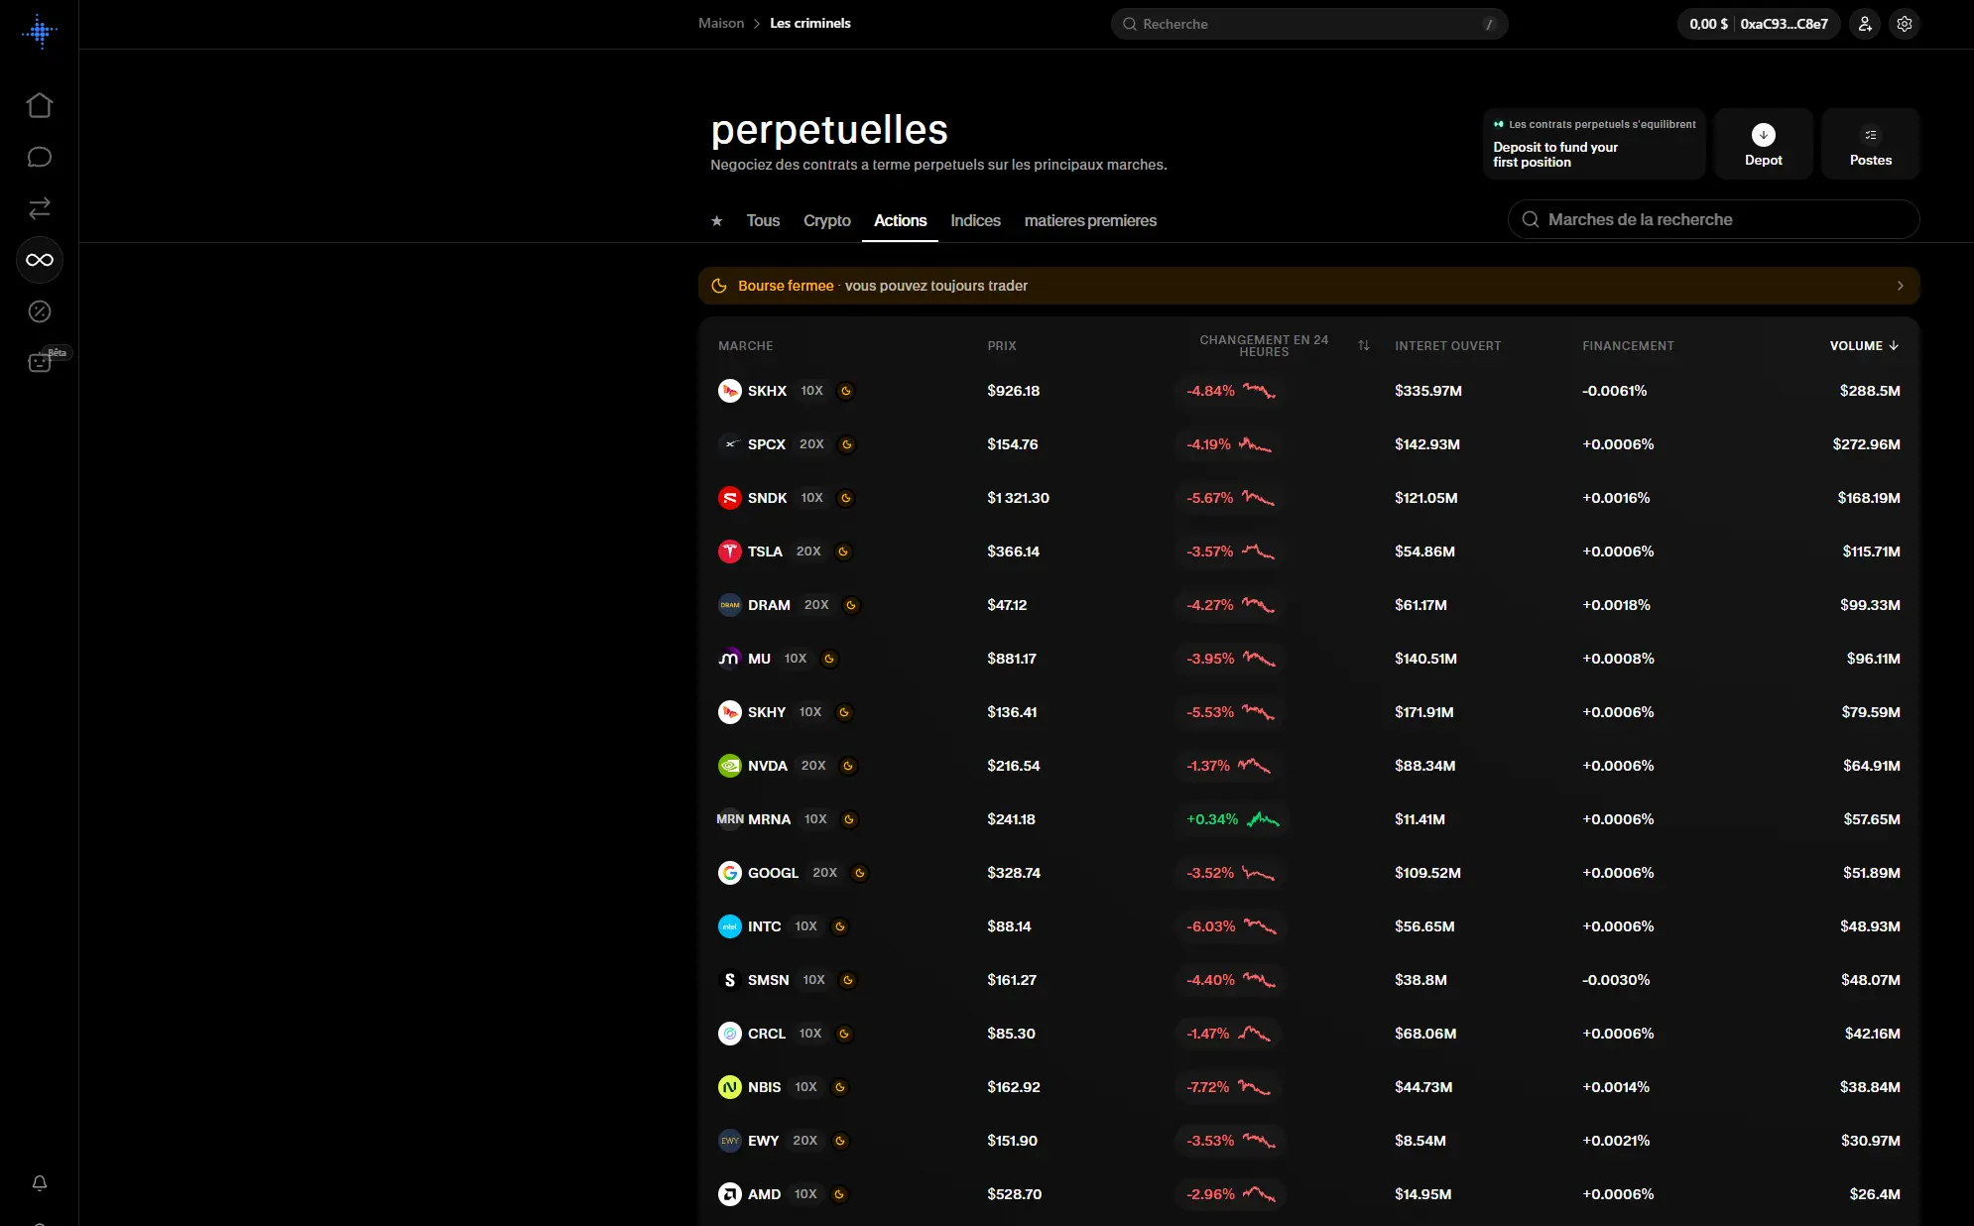This screenshot has width=1974, height=1226.
Task: Sort by 24-hour change arrows
Action: (1363, 345)
